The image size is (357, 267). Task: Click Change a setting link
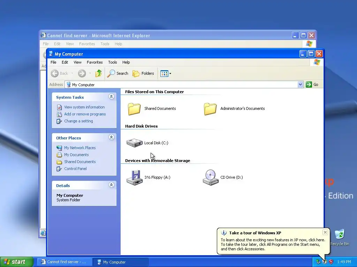[78, 121]
